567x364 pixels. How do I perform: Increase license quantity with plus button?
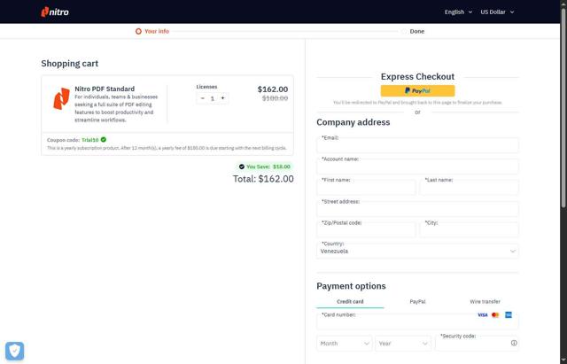click(222, 98)
